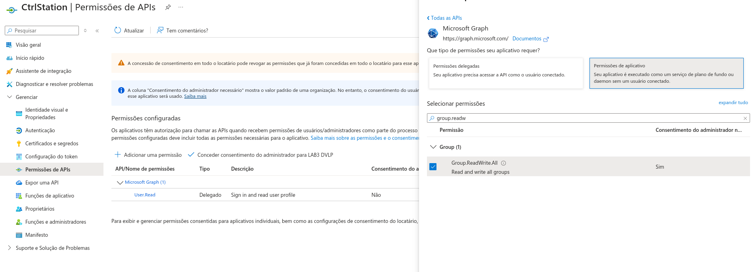Open Certificados e segredos in sidebar
Screen dimensions: 756x272
coord(52,143)
